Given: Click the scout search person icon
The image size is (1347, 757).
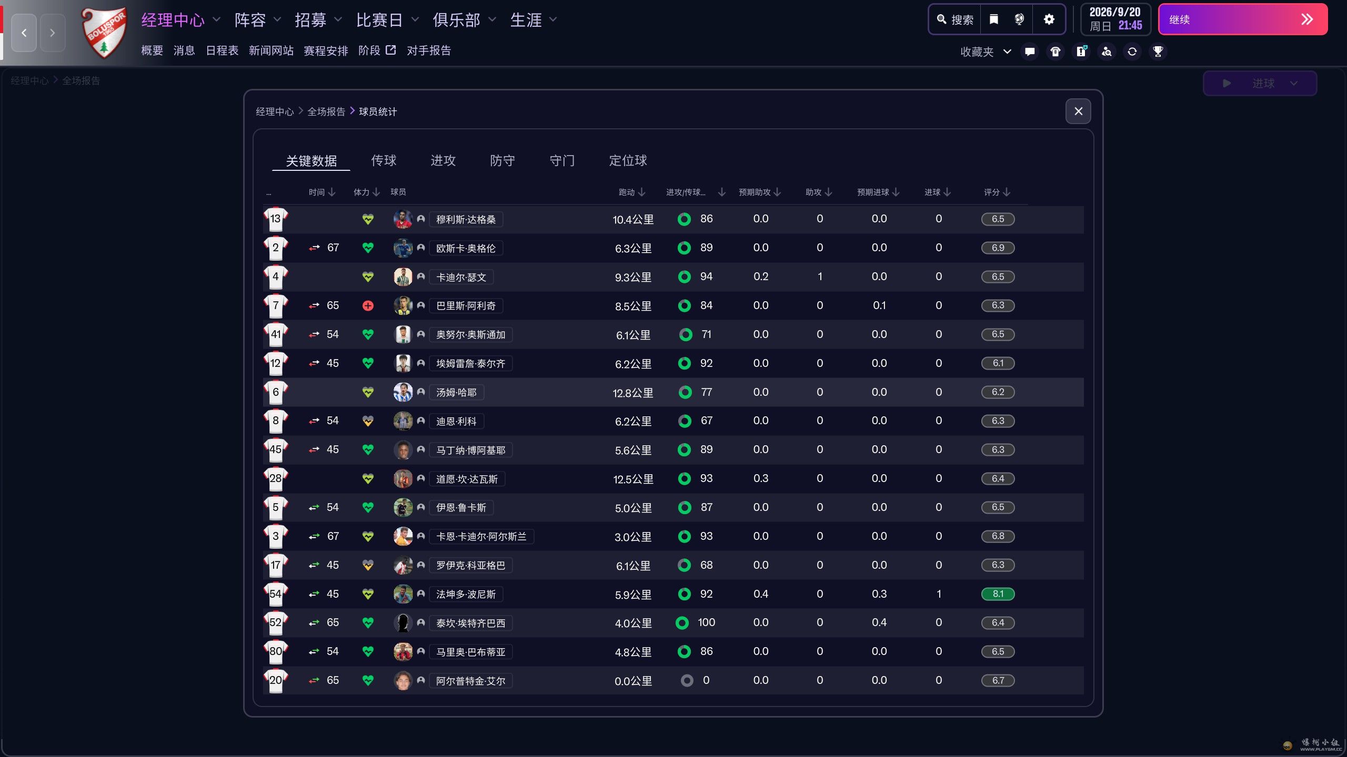Looking at the screenshot, I should 1107,52.
